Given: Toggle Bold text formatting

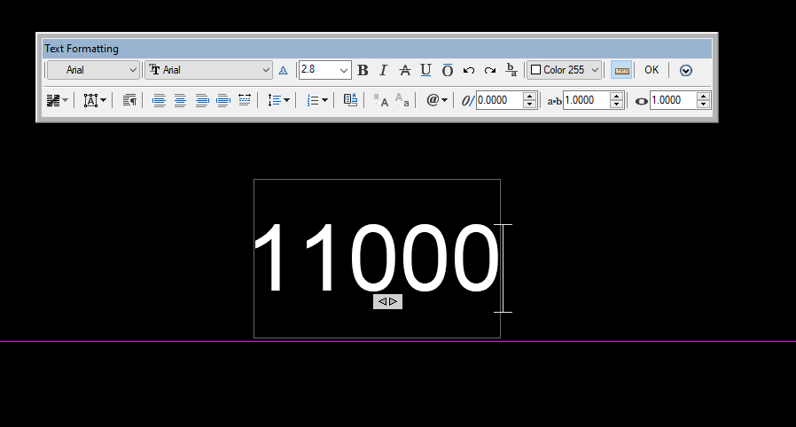Looking at the screenshot, I should pos(363,70).
